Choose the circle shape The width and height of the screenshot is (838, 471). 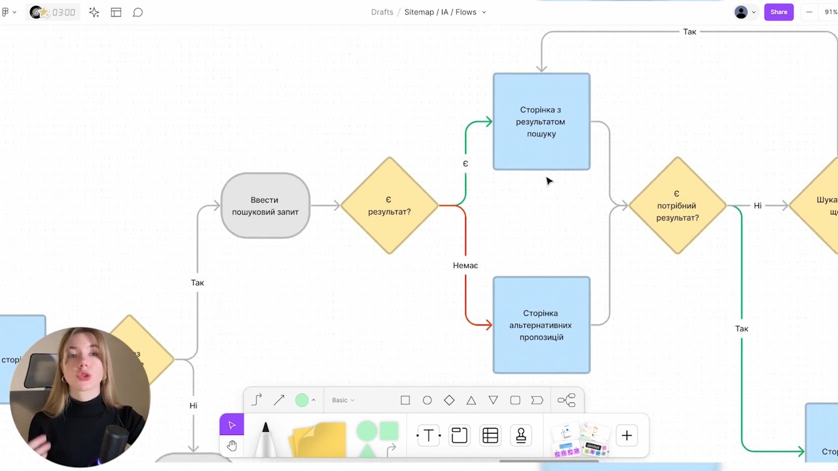427,400
